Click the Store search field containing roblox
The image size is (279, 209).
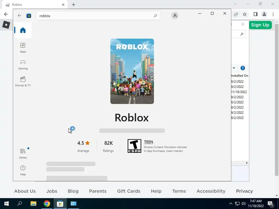point(98,16)
